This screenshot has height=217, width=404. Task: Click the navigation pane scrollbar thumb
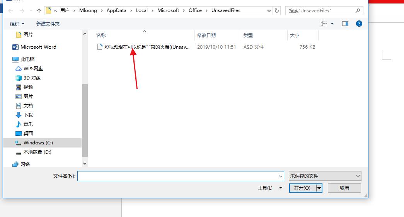85,120
